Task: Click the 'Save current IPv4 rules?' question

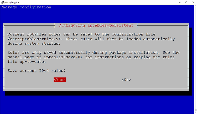Action: [37, 71]
